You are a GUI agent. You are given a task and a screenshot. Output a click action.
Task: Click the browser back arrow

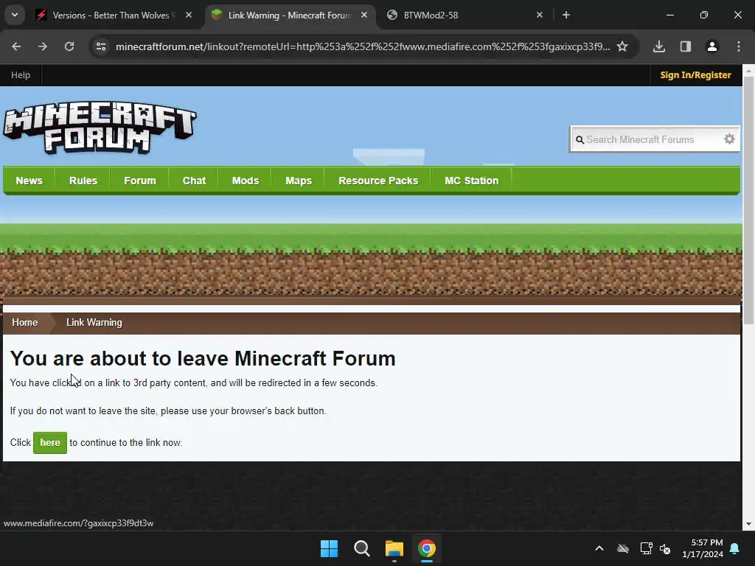click(x=16, y=46)
